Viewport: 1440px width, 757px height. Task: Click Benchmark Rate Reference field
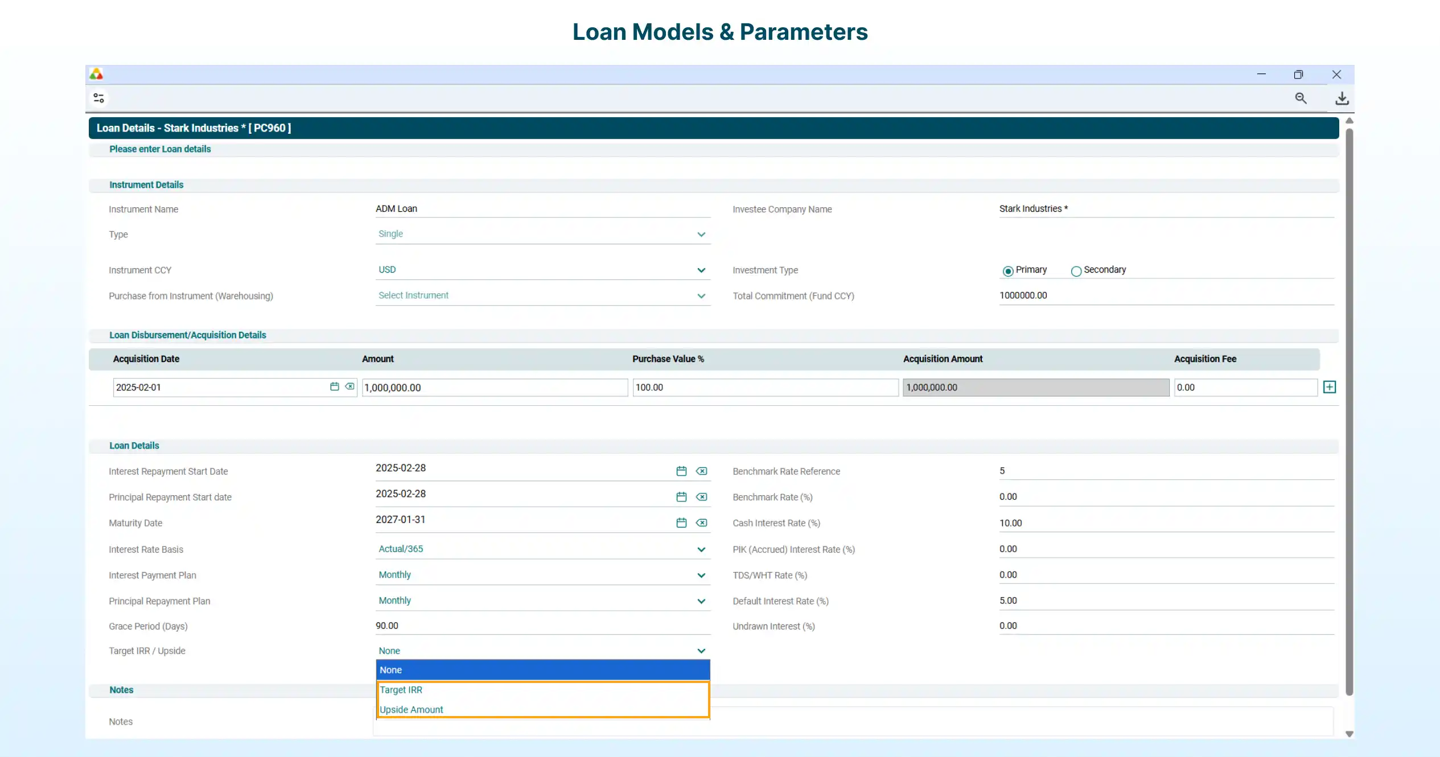(1166, 471)
